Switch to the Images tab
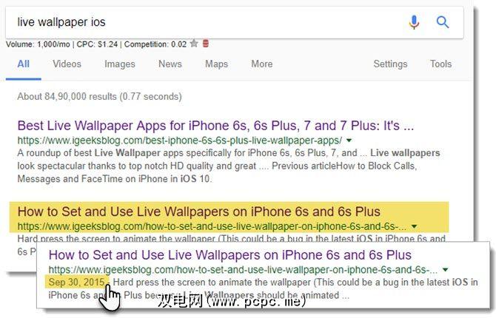The height and width of the screenshot is (318, 496). 120,64
